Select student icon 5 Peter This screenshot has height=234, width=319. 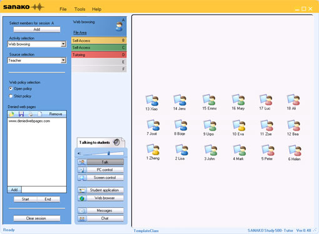tap(268, 150)
